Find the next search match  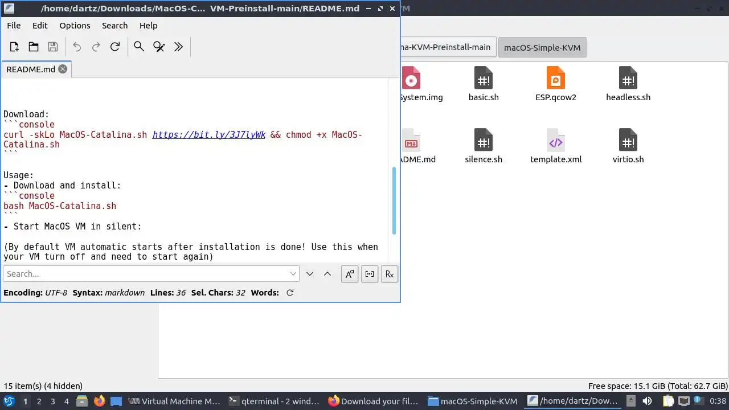pyautogui.click(x=310, y=274)
